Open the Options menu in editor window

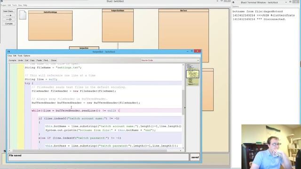(27, 56)
